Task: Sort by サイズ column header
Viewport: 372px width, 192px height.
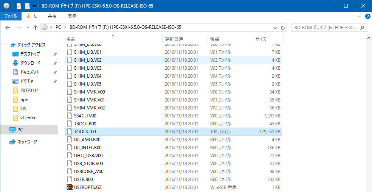Action: tap(268, 39)
